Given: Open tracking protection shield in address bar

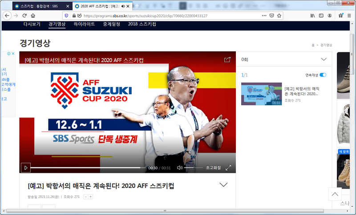Looking at the screenshot, I should pos(66,16).
